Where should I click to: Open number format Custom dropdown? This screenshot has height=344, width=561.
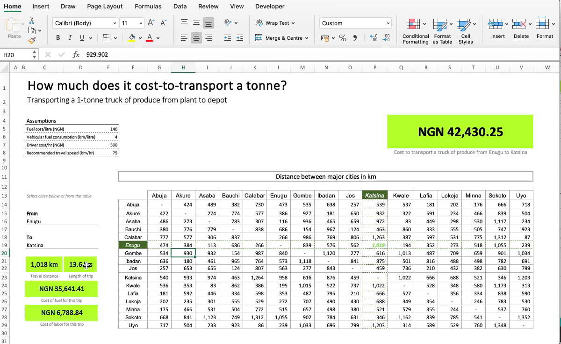388,23
